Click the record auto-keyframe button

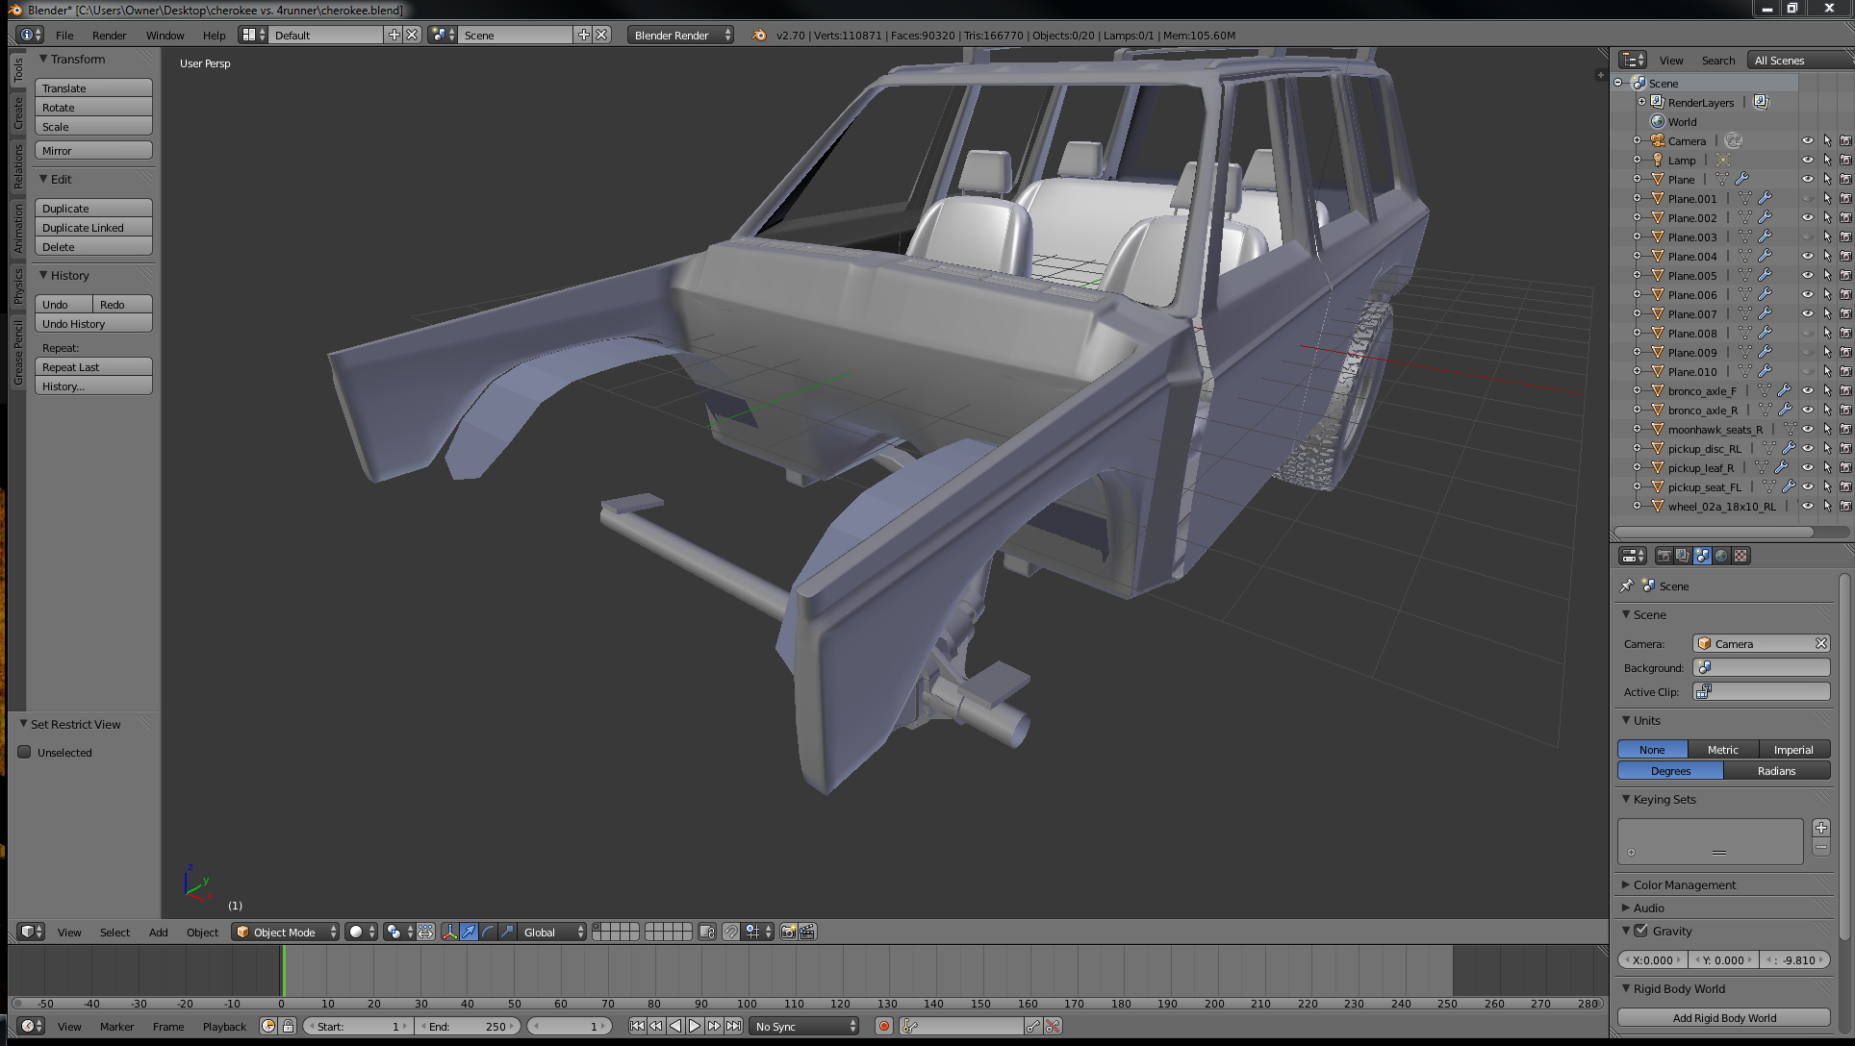click(x=883, y=1026)
